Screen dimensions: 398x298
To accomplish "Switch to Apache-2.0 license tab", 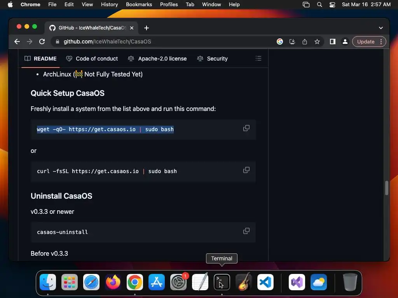I will (x=157, y=59).
